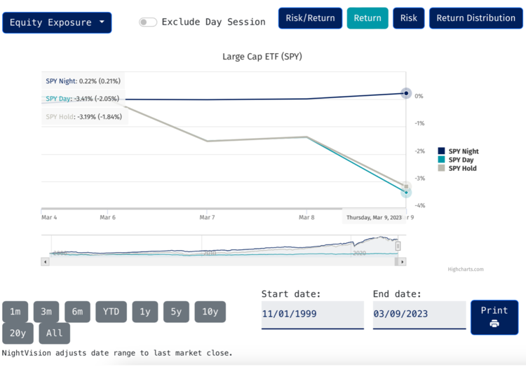Toggle SPY Day series in legend

coord(461,160)
